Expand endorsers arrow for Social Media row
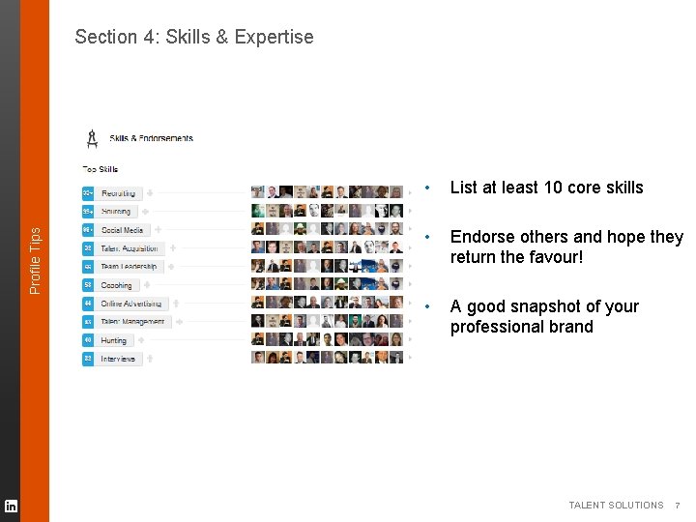Image resolution: width=696 pixels, height=522 pixels. pos(409,229)
